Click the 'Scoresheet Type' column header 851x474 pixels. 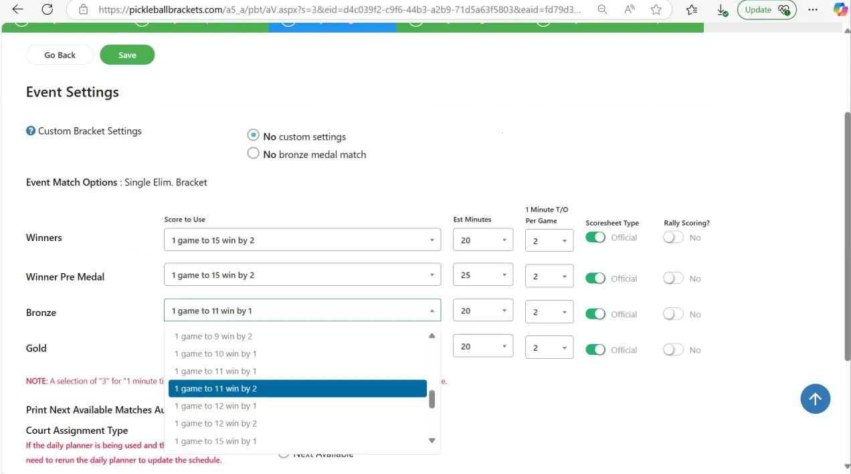click(612, 223)
